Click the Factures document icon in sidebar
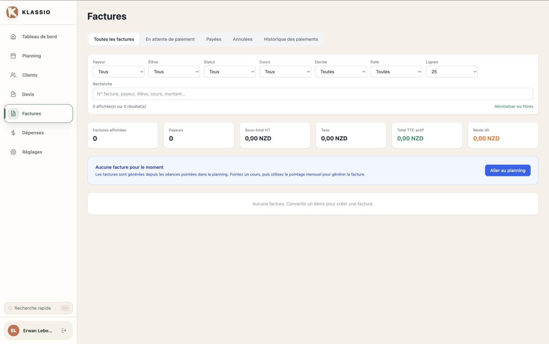 click(13, 113)
